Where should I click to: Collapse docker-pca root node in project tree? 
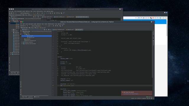22,31
